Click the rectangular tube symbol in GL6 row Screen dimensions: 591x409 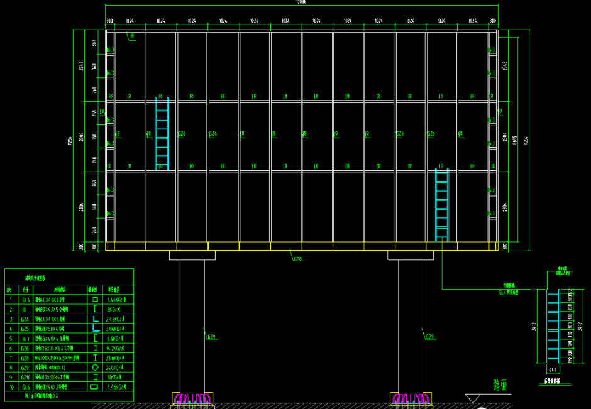(95, 387)
